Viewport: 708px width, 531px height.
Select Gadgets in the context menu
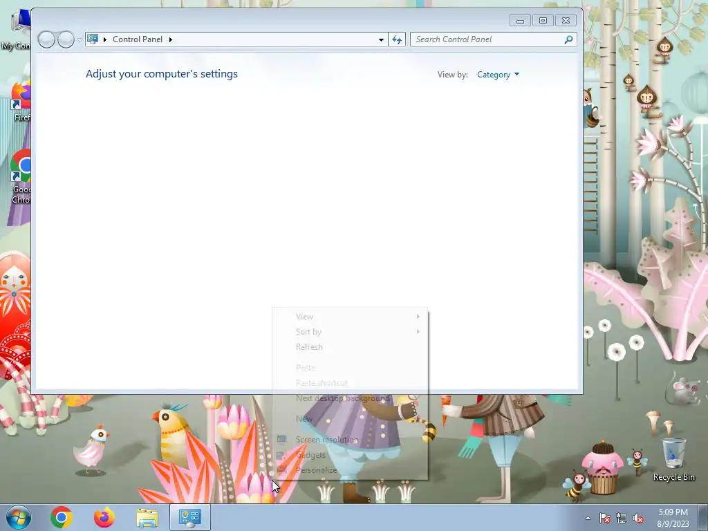point(350,455)
